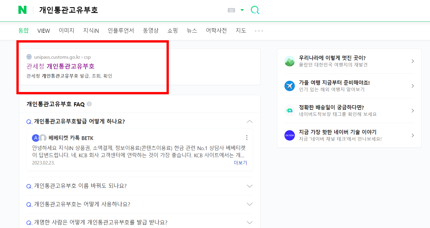The height and width of the screenshot is (228, 430).
Task: Click the description 관세청 개인통관고유부호 발급, 조회, 확인
Action: pyautogui.click(x=69, y=76)
